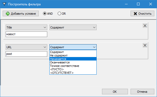This screenshot has height=97, width=157.
Task: Open the Title field dropdown
Action: [26, 27]
